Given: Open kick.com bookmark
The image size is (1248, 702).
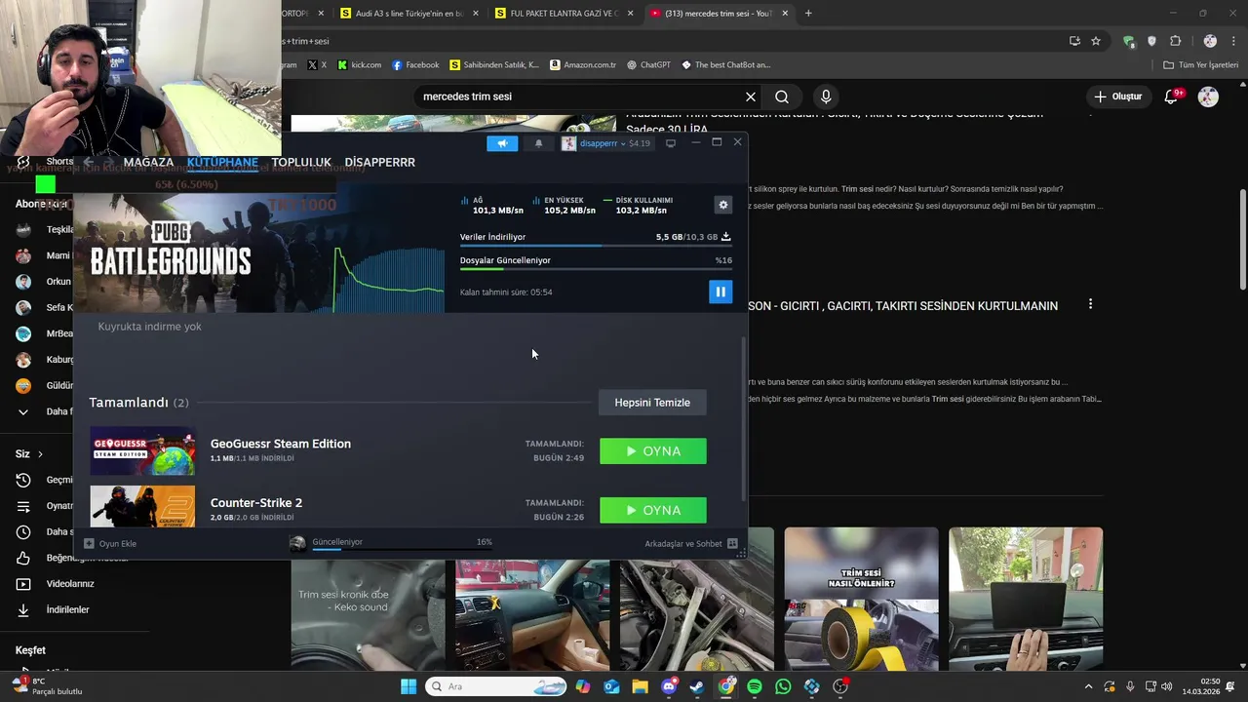Looking at the screenshot, I should [x=359, y=65].
